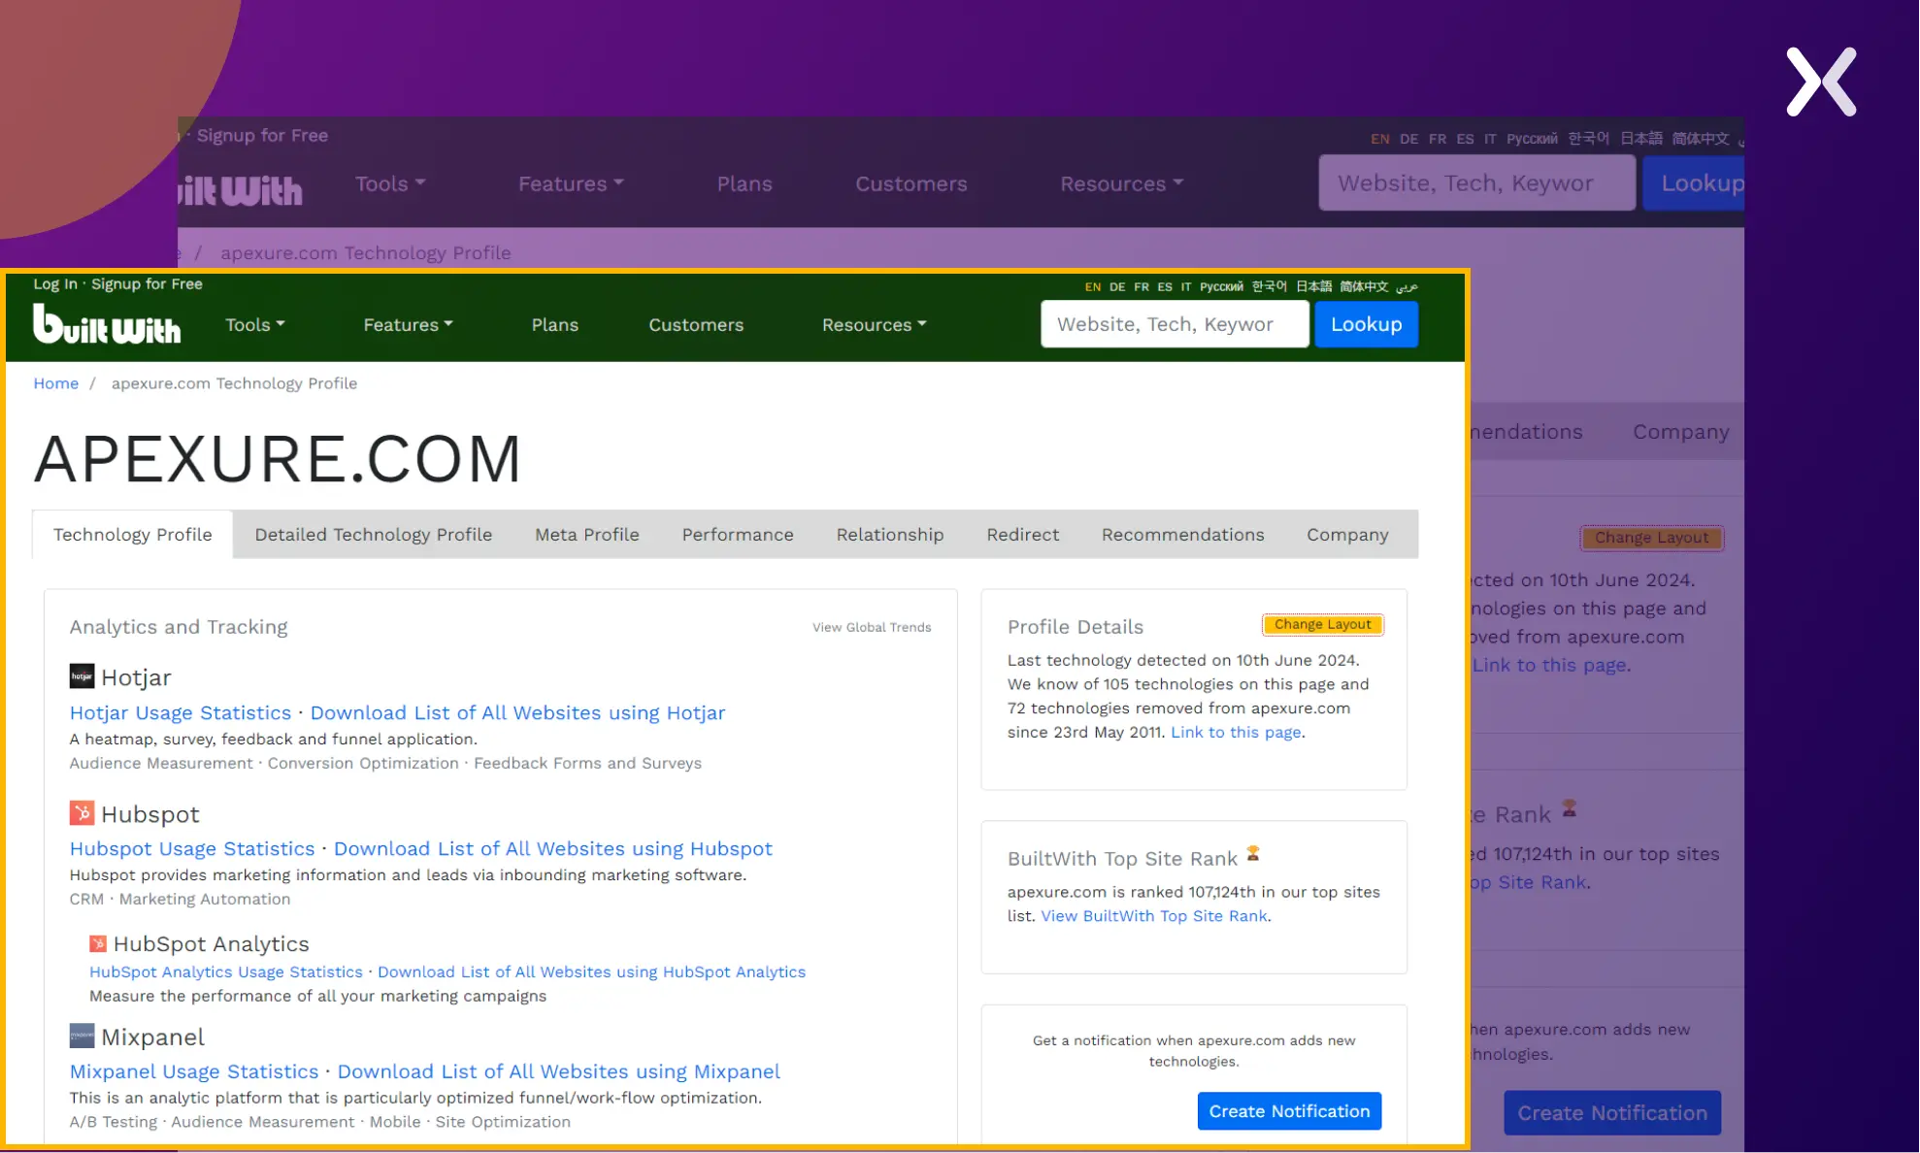Click Create Notification button in front window
1920x1153 pixels.
1289,1111
